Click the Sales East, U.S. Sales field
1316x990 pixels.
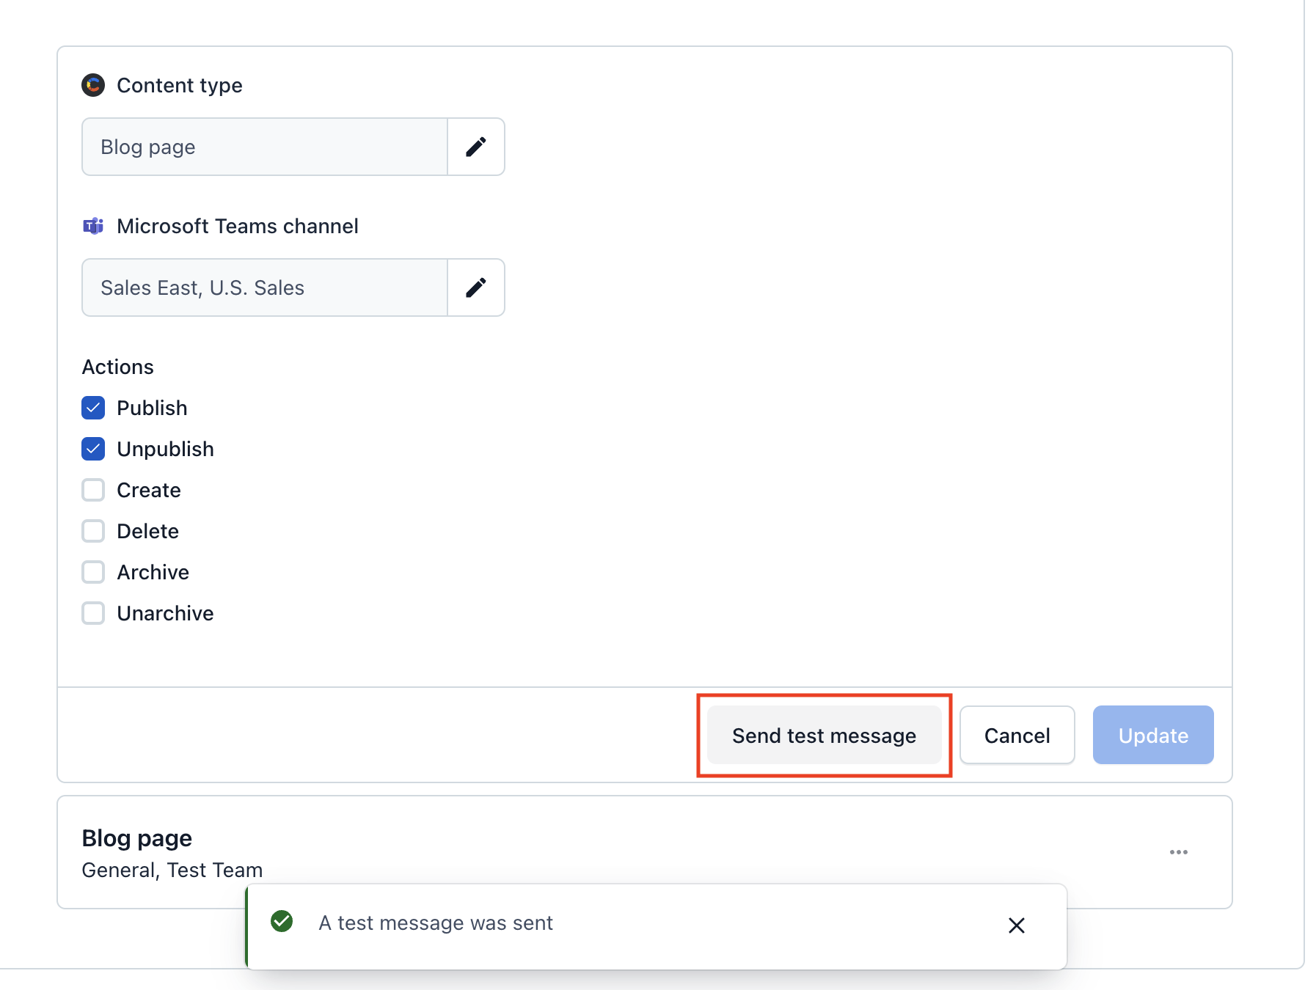click(x=265, y=287)
